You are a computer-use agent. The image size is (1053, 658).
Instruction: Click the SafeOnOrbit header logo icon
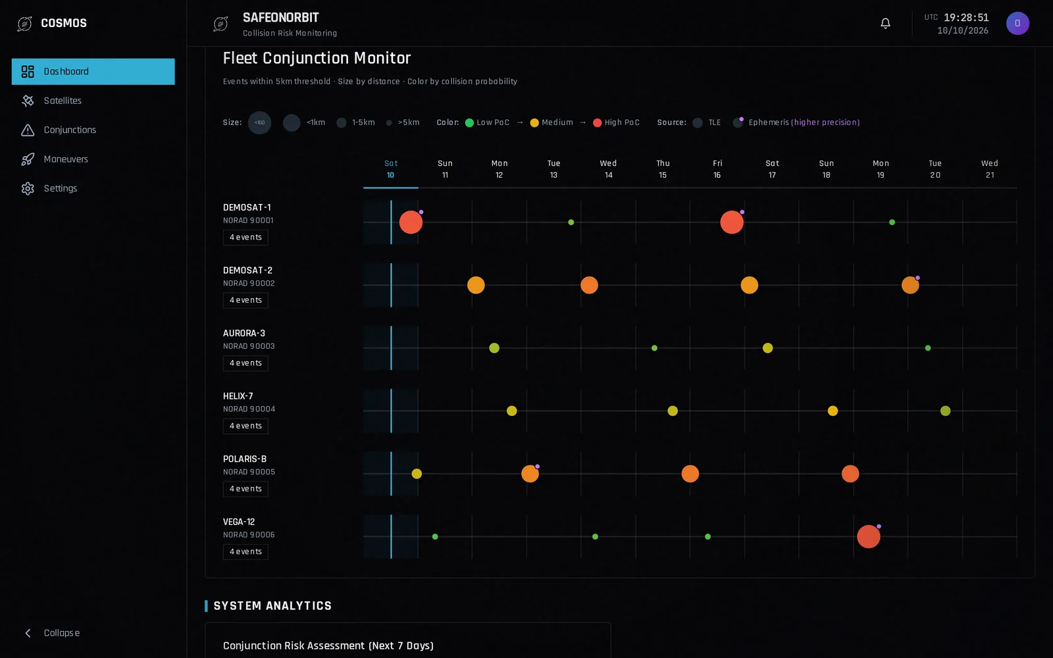tap(220, 24)
